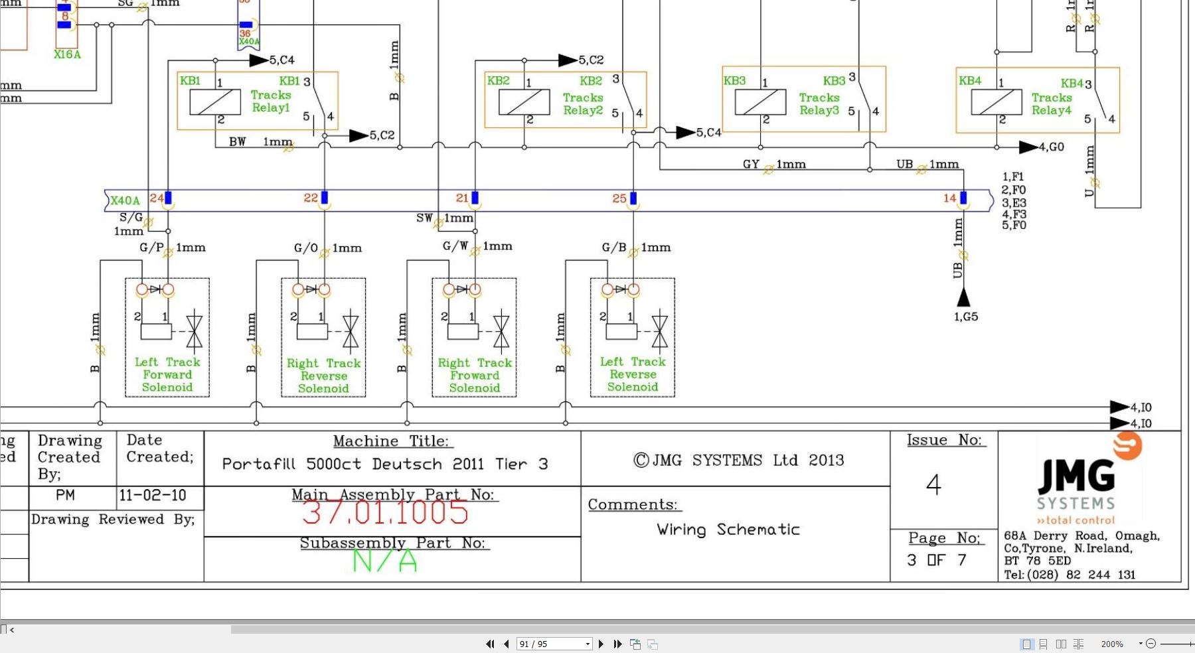This screenshot has height=653, width=1195.
Task: Click the phone number Tel: (028) 82 244 131
Action: tap(1070, 575)
